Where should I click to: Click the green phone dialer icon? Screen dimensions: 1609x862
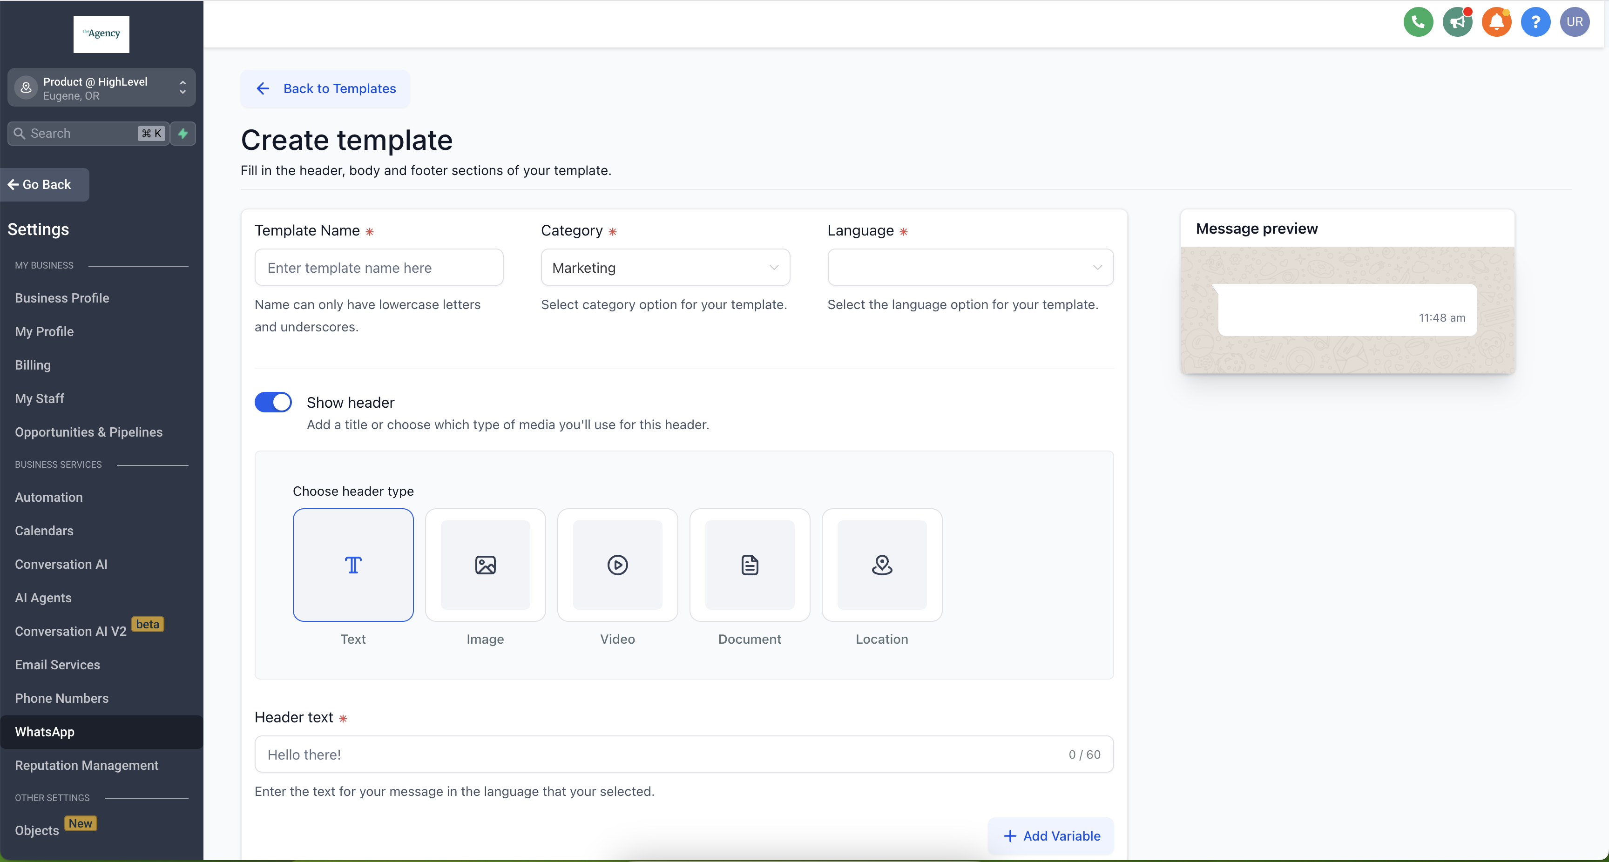[1418, 22]
